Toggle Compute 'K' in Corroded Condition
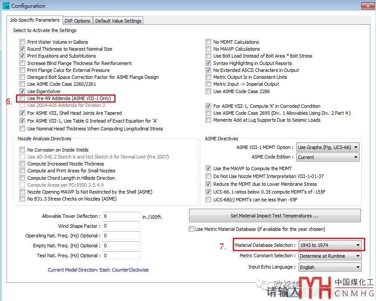This screenshot has width=376, height=301. 209,106
